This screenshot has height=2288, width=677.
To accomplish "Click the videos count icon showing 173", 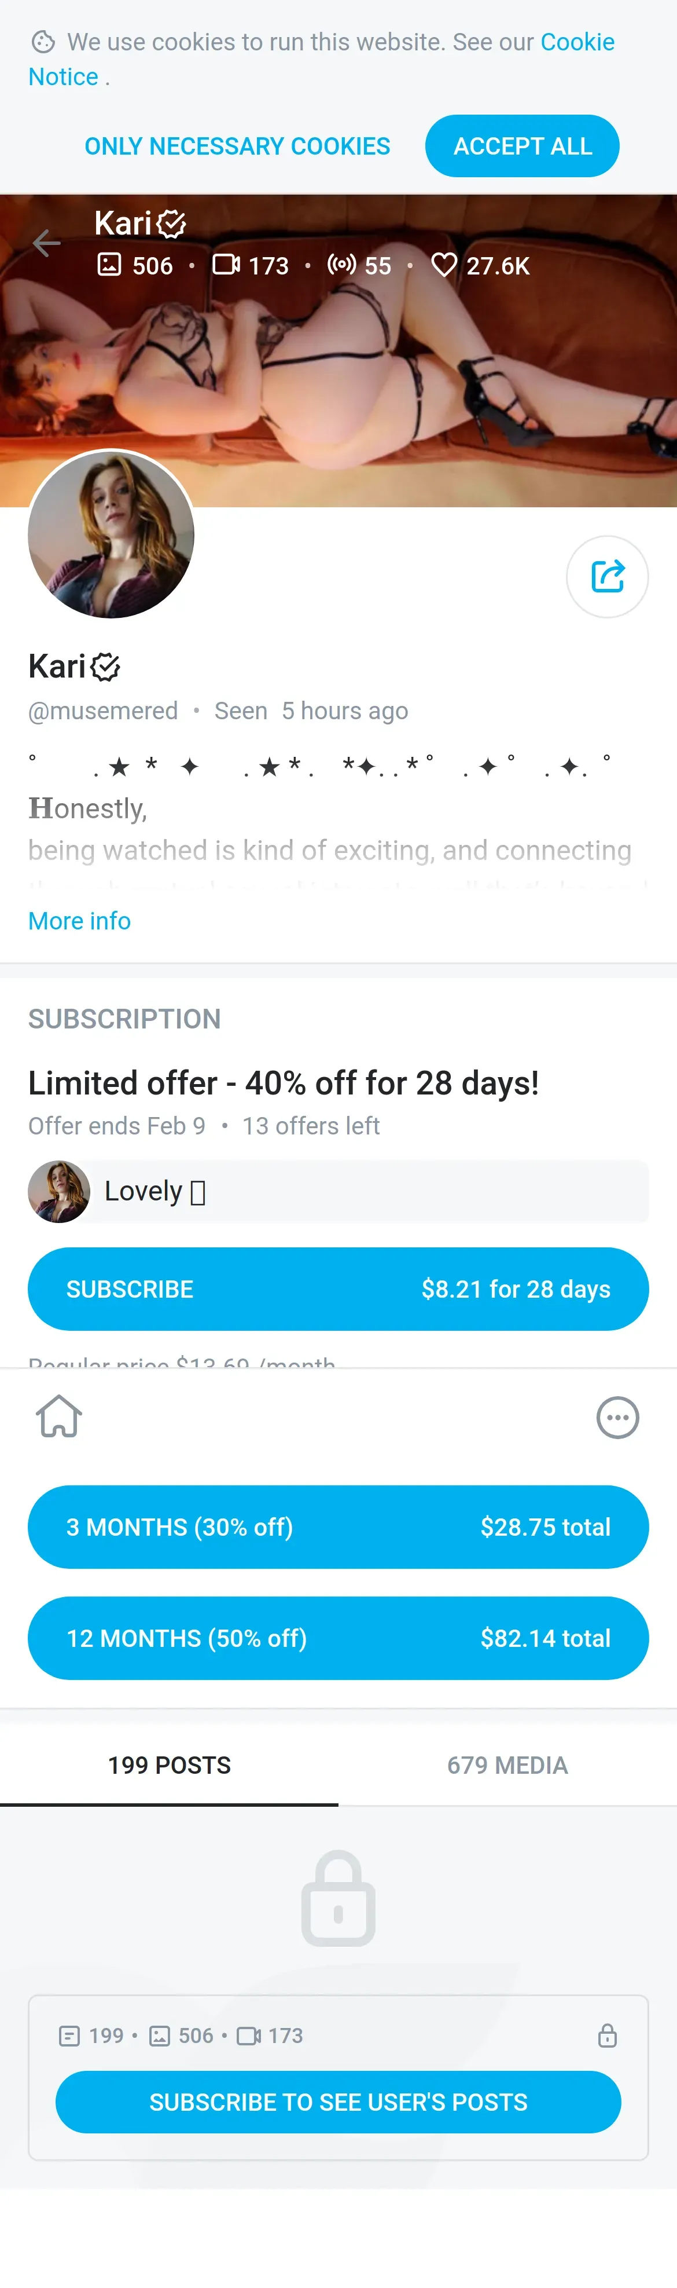I will click(225, 265).
